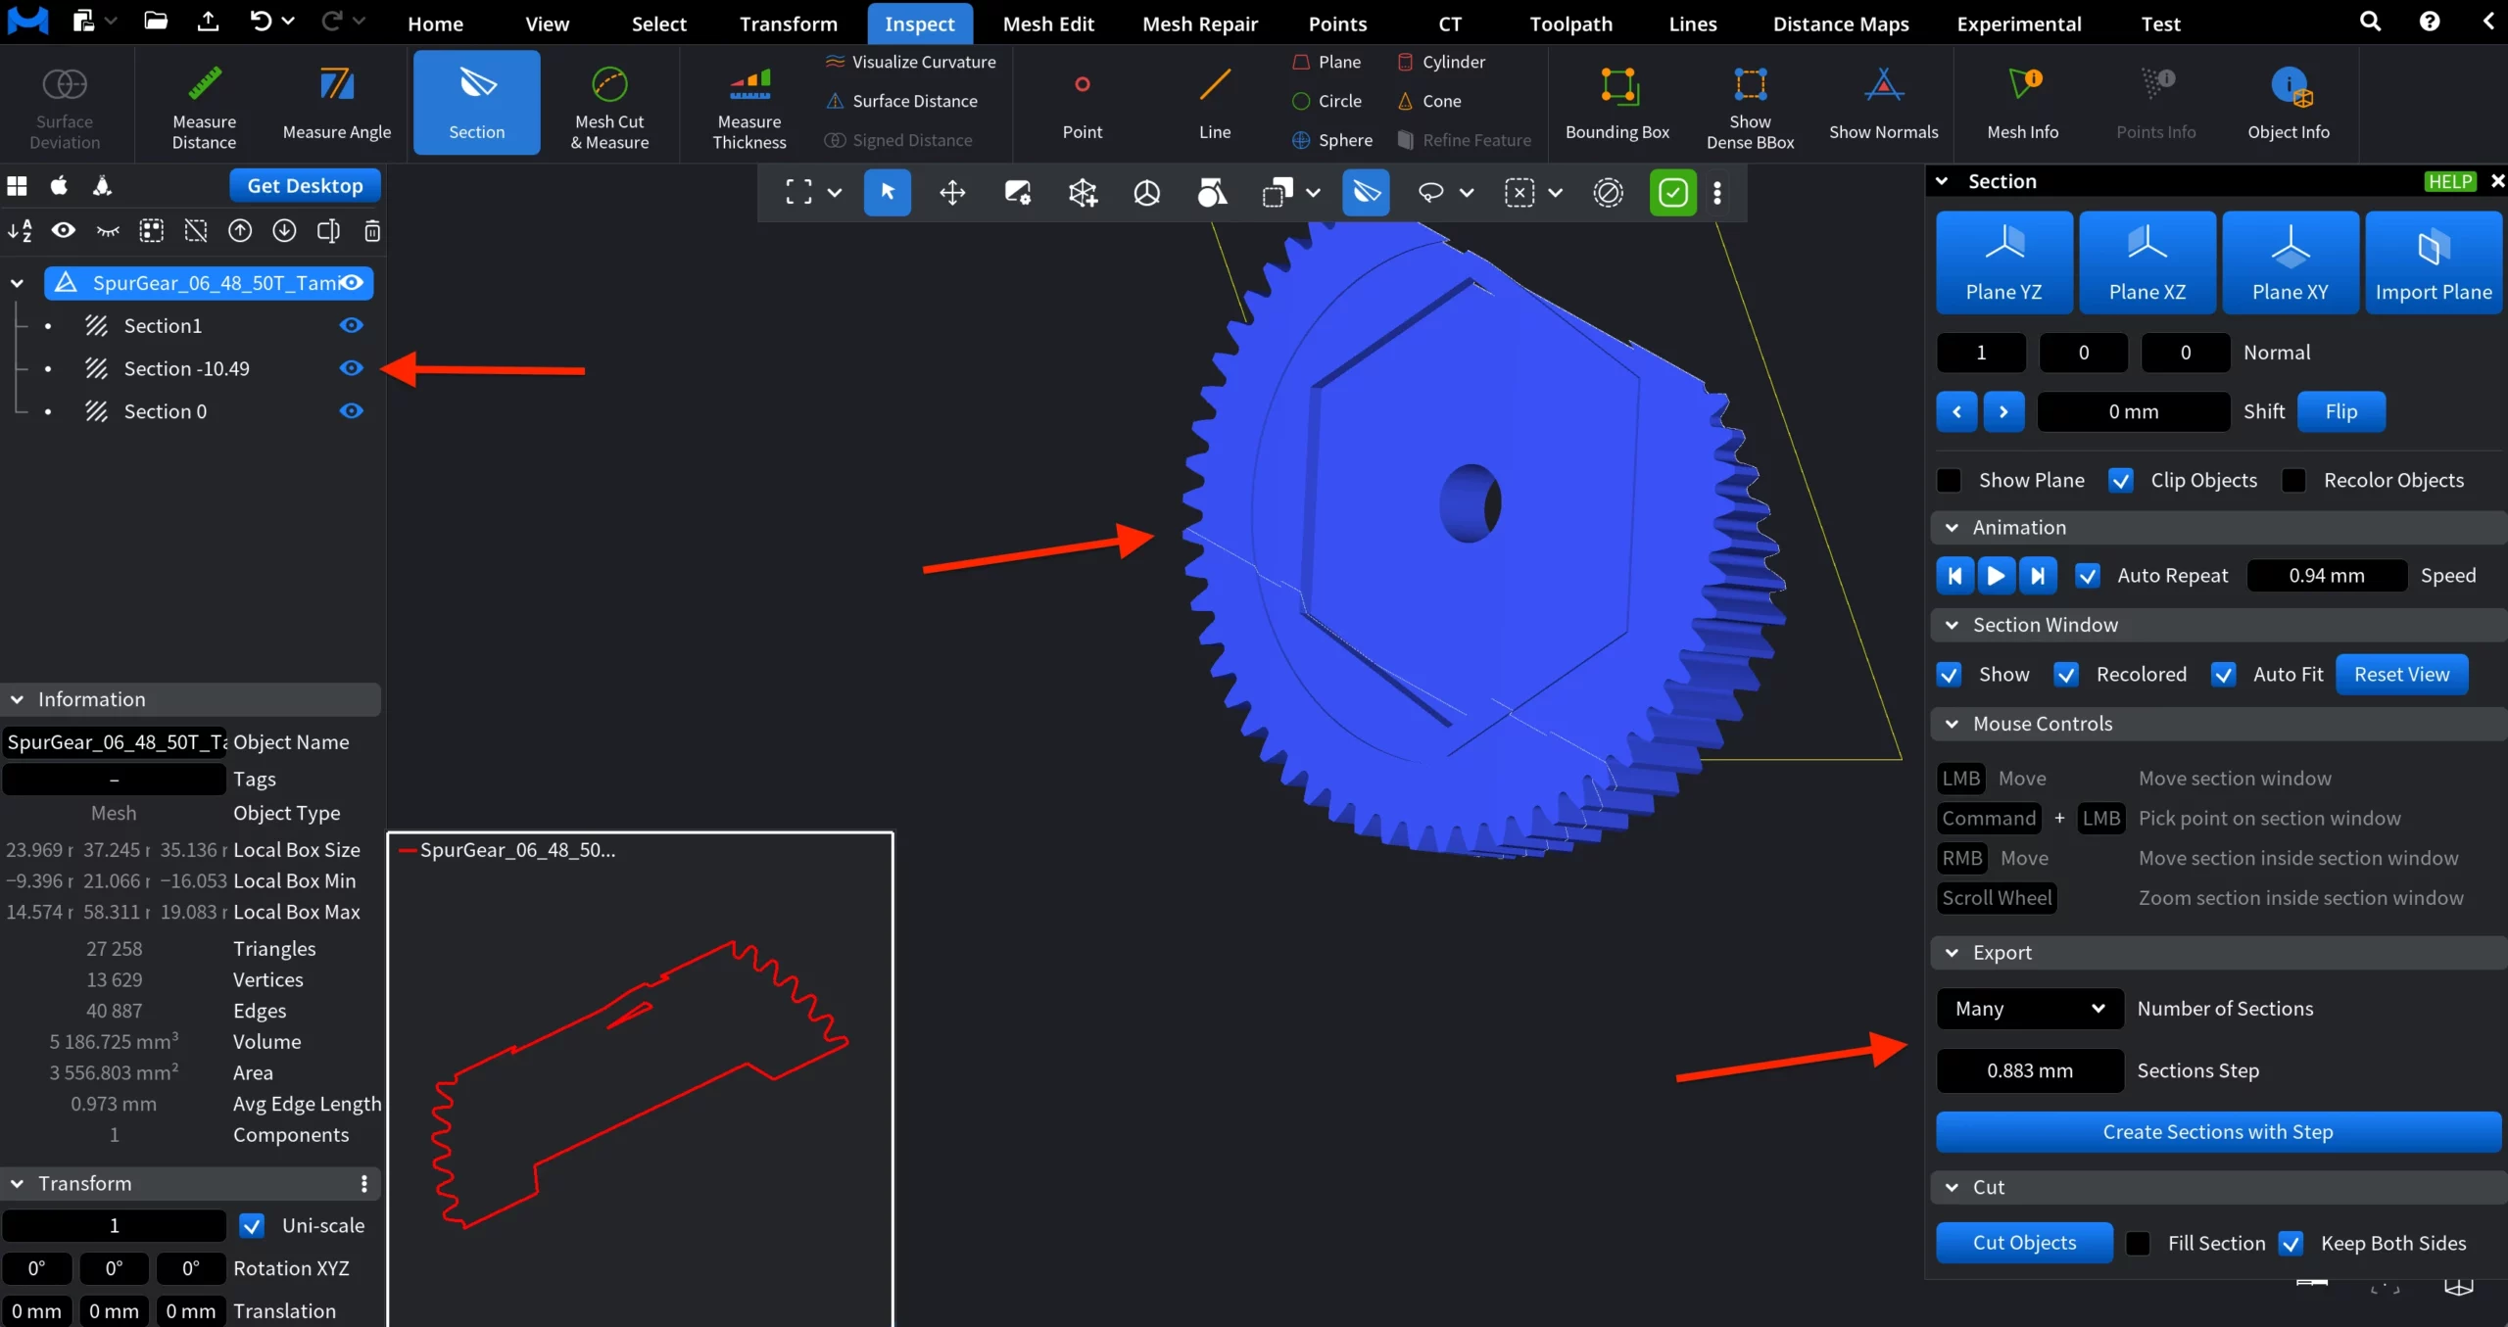Screen dimensions: 2508x1327
Task: Click the Plane XZ section button
Action: pyautogui.click(x=2146, y=261)
